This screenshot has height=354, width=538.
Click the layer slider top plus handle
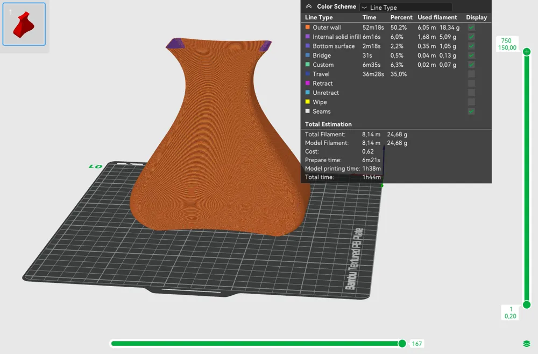tap(527, 52)
